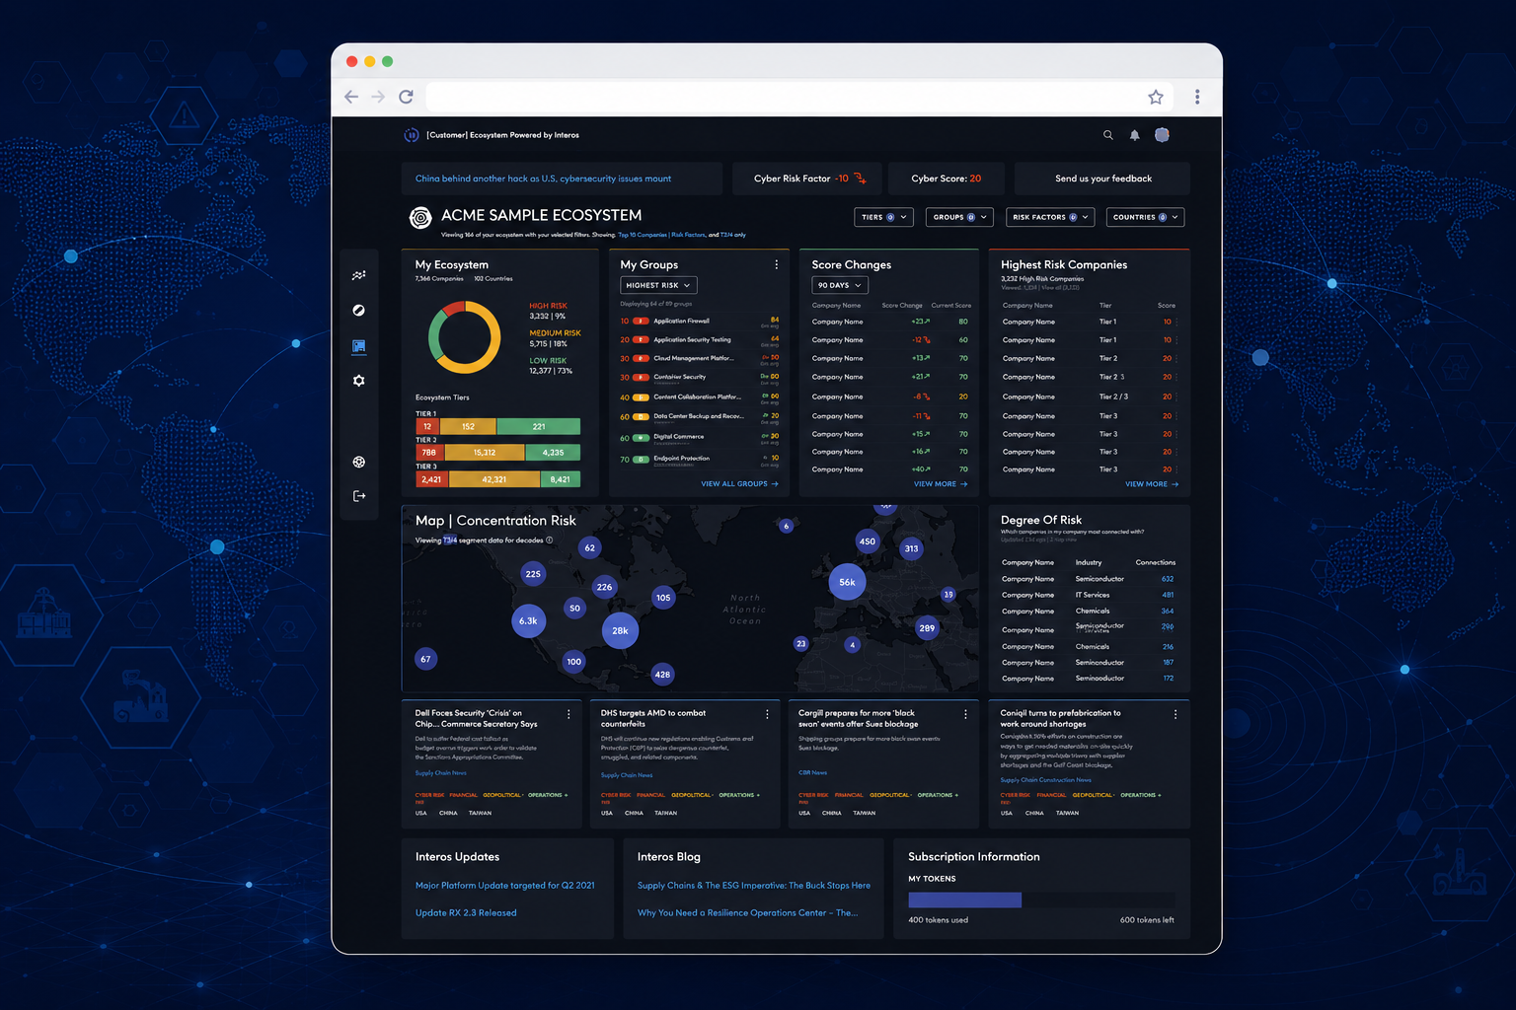Expand the Countries filter dropdown

coord(1145,217)
